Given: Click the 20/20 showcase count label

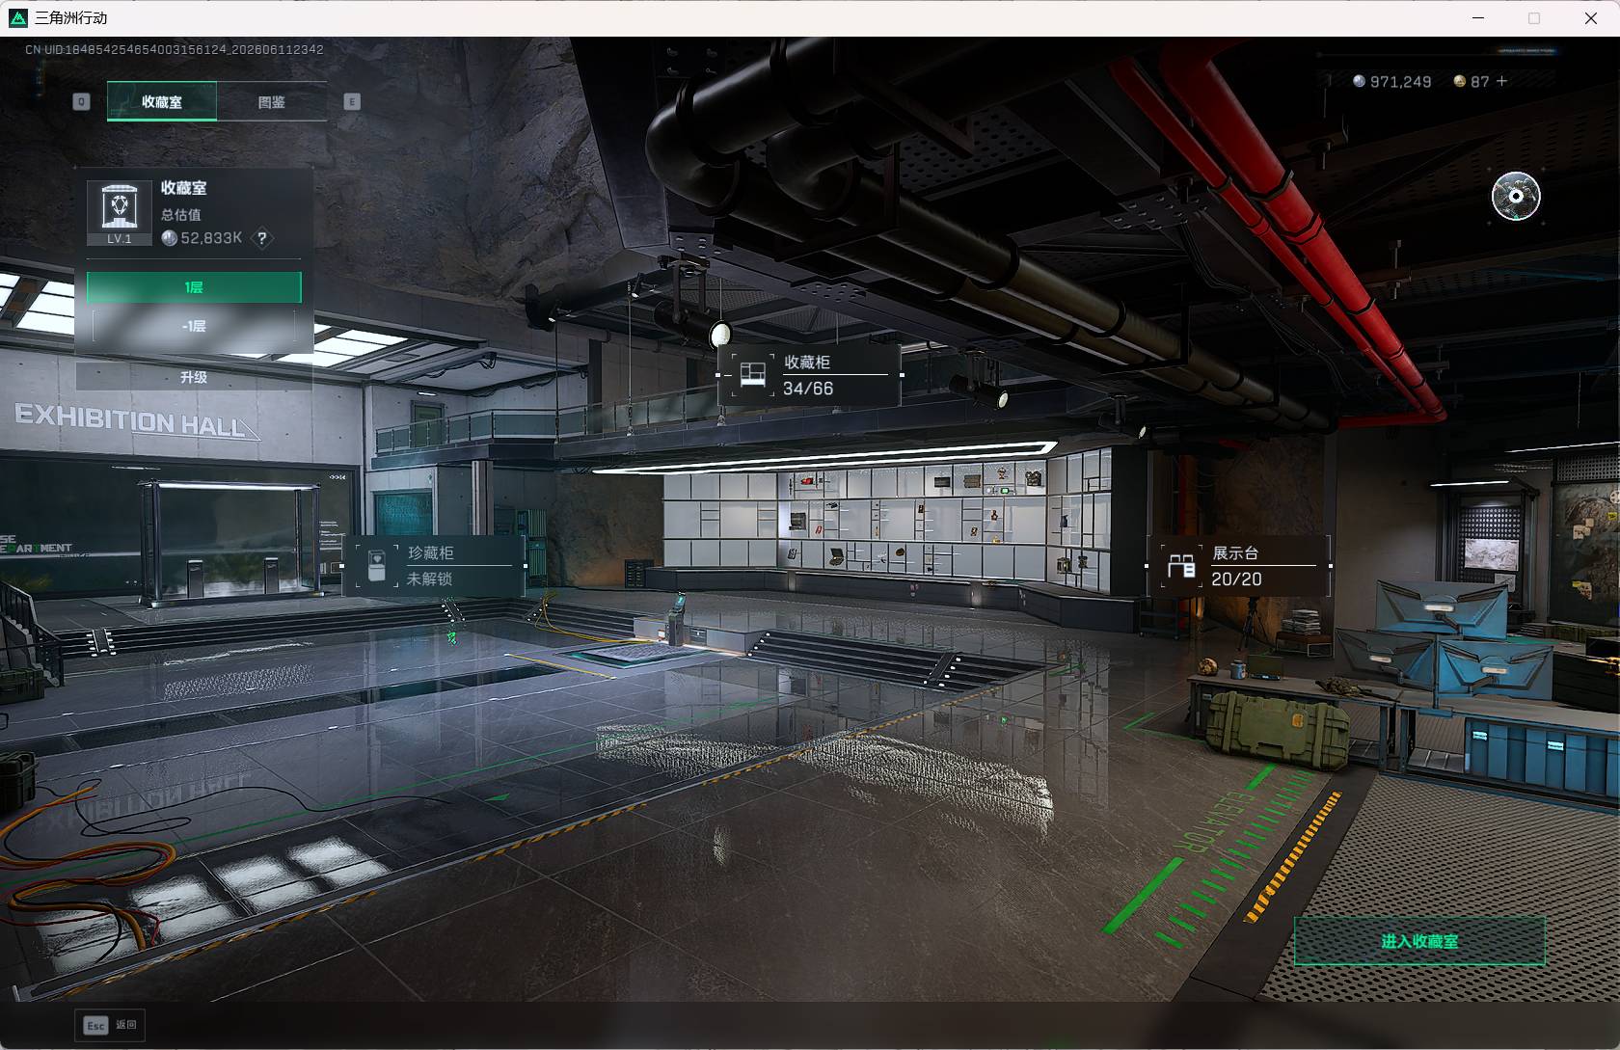Looking at the screenshot, I should click(x=1236, y=579).
